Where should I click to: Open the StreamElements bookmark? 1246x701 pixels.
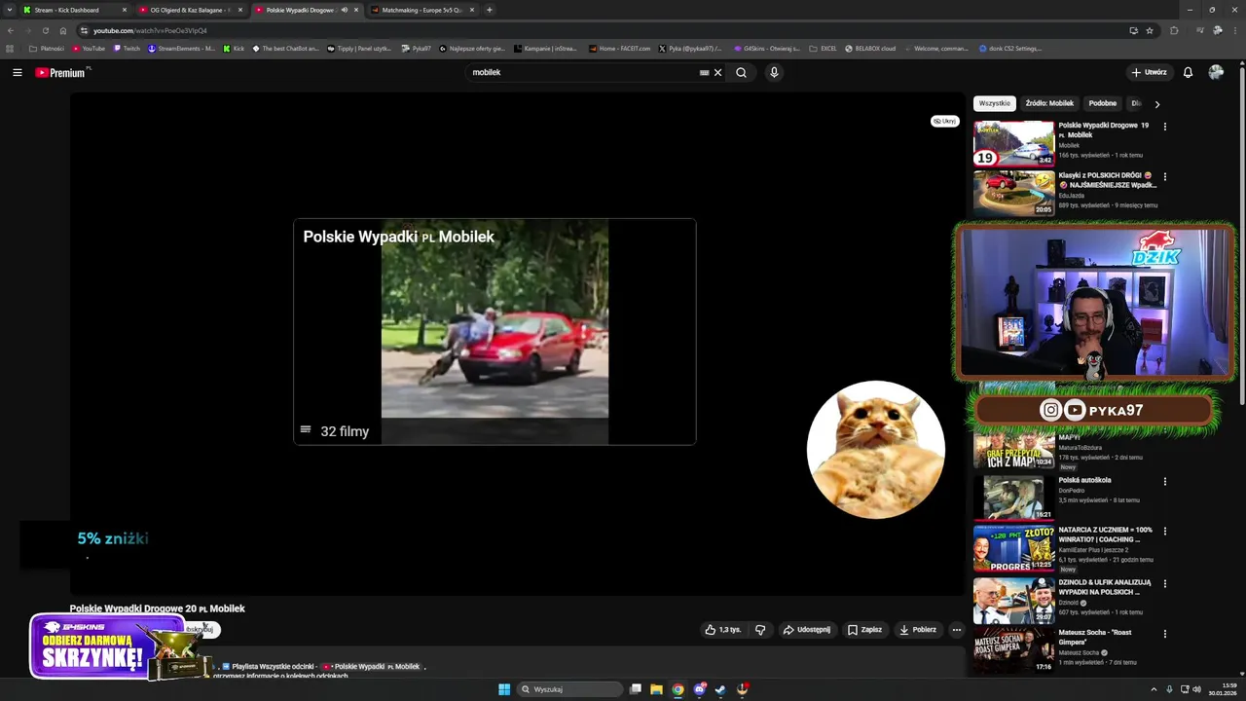pos(181,48)
